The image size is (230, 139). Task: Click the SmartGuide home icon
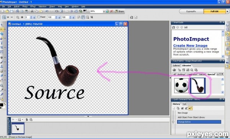(x=174, y=27)
